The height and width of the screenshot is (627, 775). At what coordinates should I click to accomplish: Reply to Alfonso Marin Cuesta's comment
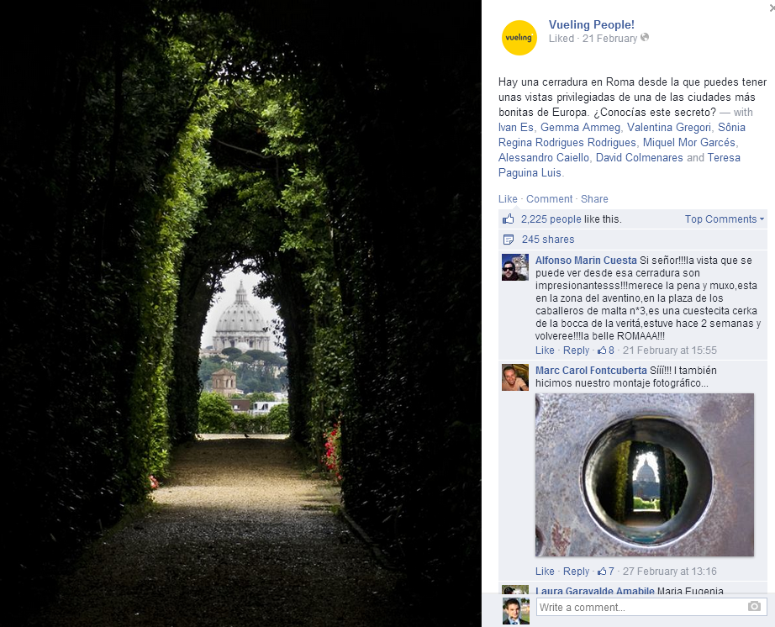[x=576, y=350]
